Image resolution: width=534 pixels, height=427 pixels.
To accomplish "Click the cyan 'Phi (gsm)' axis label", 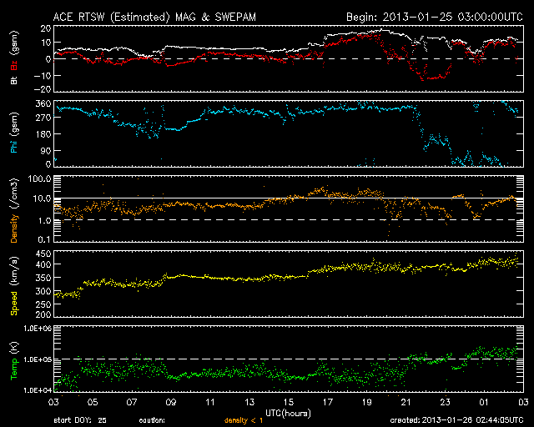I will [x=14, y=133].
